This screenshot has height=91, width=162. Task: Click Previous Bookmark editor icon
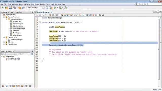pos(77,15)
